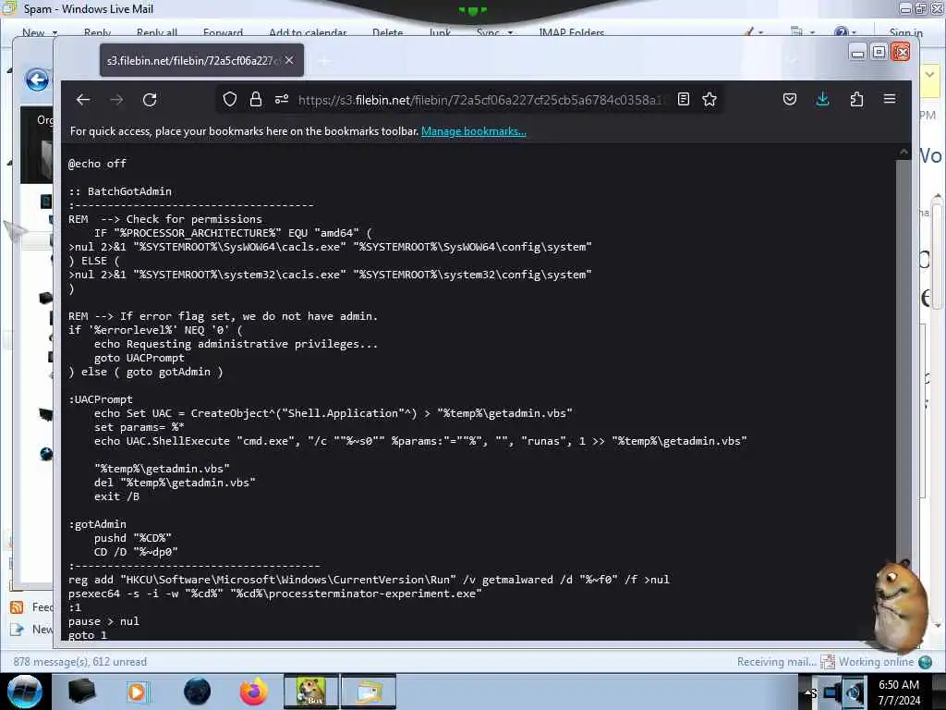The height and width of the screenshot is (710, 946).
Task: Click the Receiving mail status text
Action: (x=776, y=662)
